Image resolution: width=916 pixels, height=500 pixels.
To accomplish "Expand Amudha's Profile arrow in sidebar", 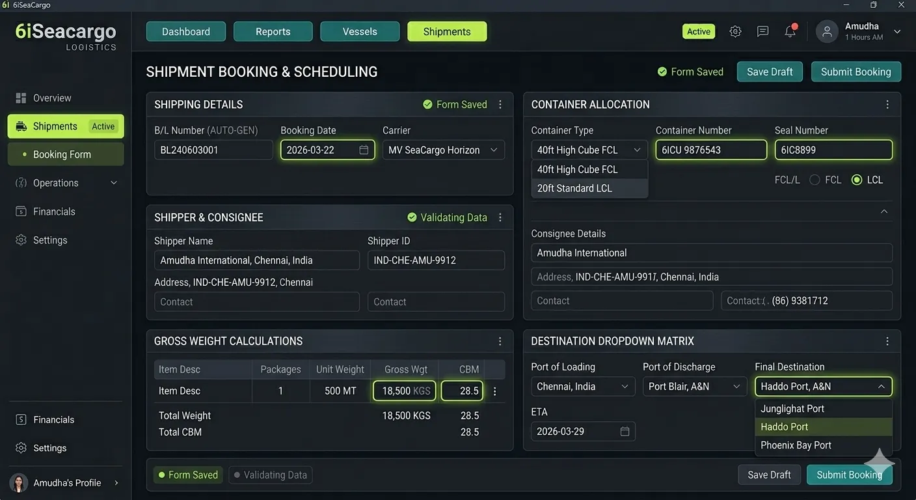I will pyautogui.click(x=116, y=483).
